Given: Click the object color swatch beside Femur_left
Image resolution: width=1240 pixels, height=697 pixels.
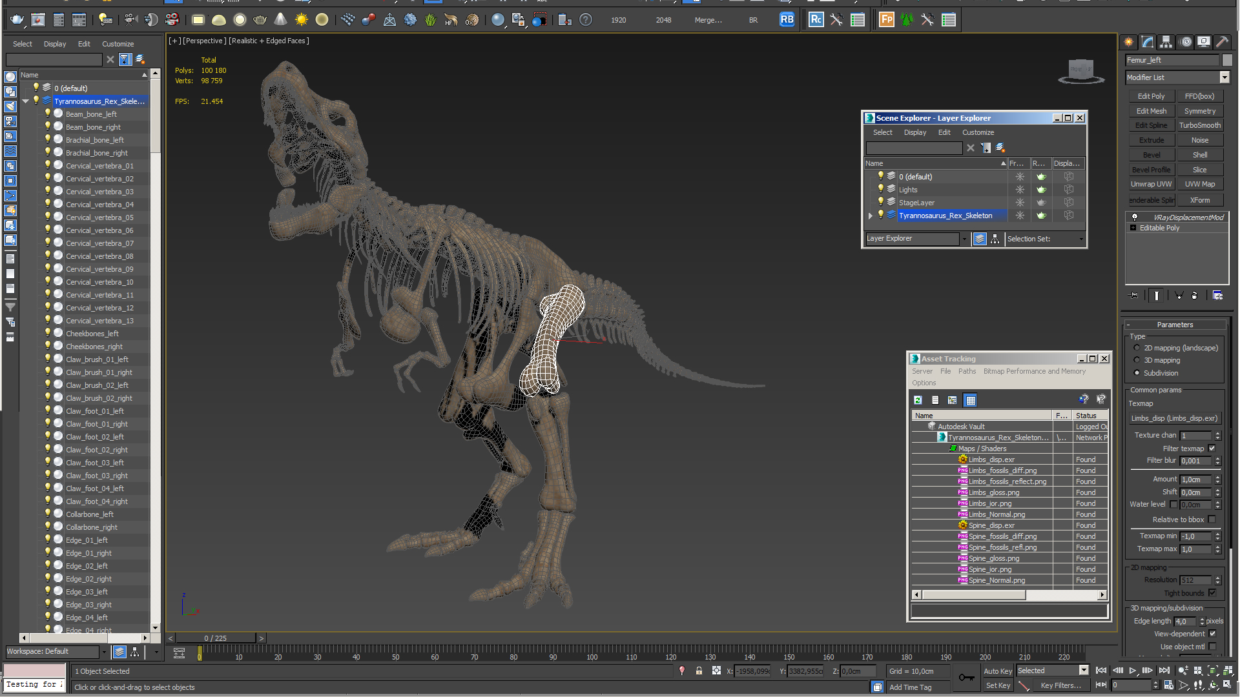Looking at the screenshot, I should pos(1227,60).
